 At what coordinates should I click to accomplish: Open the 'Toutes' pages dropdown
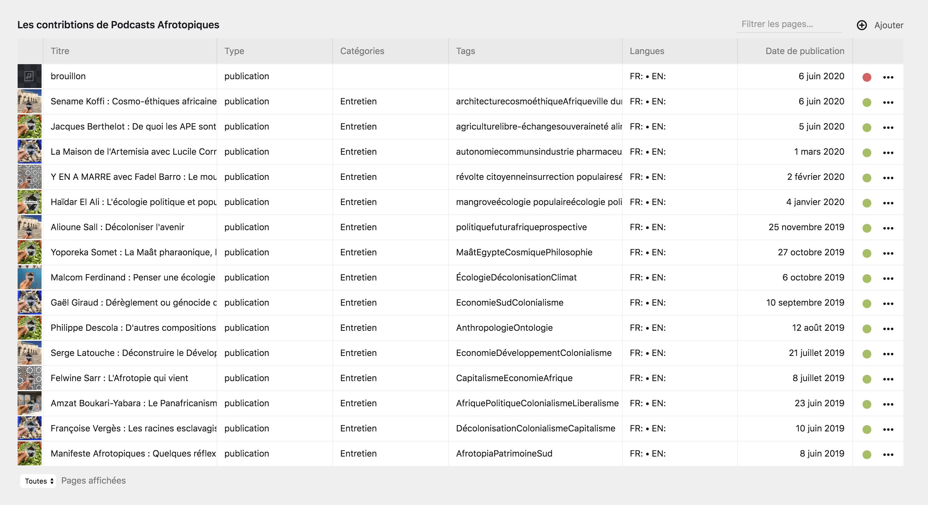coord(38,481)
